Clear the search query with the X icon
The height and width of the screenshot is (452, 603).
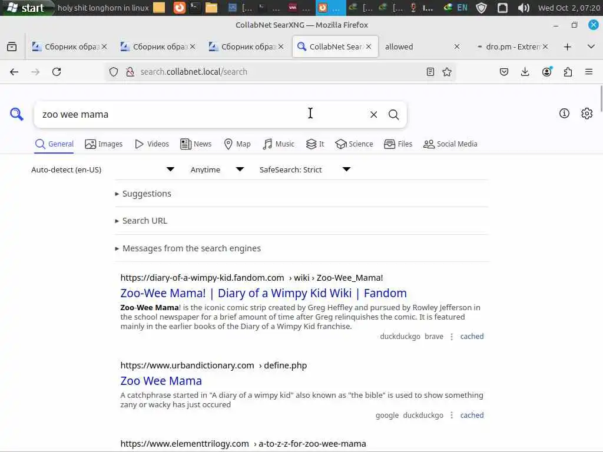[373, 115]
